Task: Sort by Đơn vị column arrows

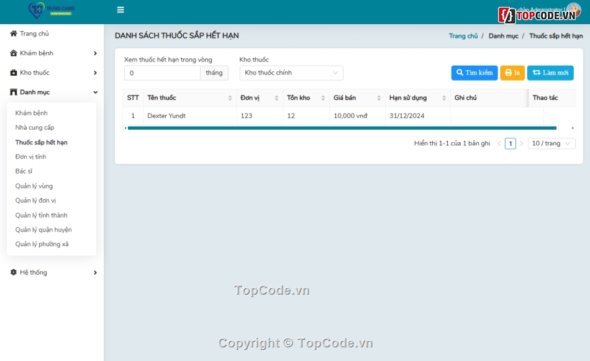Action: point(276,97)
